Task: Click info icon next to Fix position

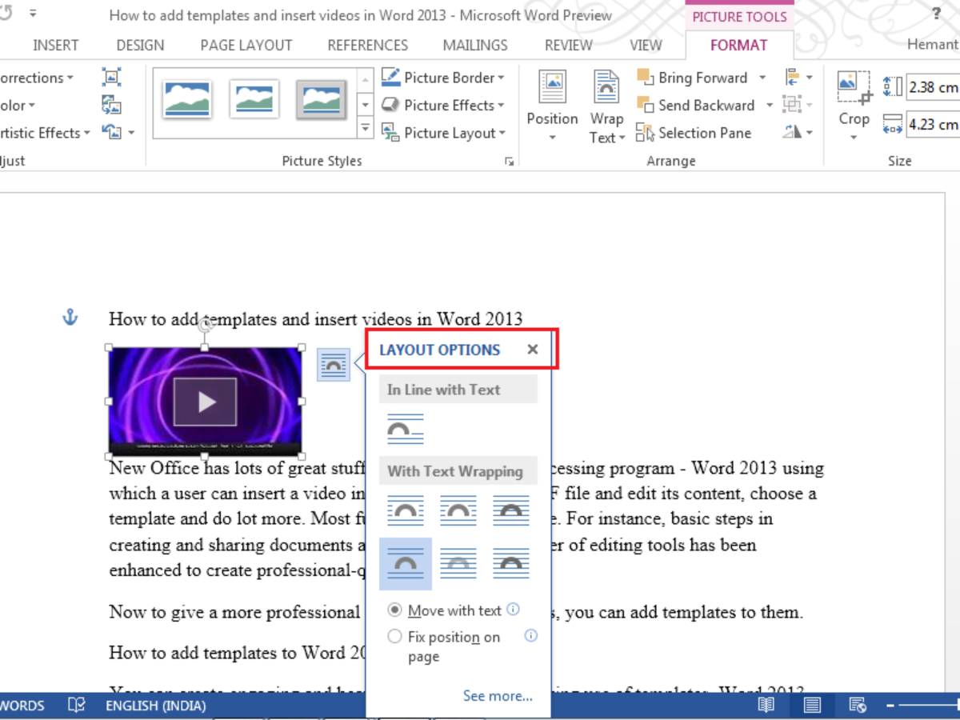Action: click(531, 636)
